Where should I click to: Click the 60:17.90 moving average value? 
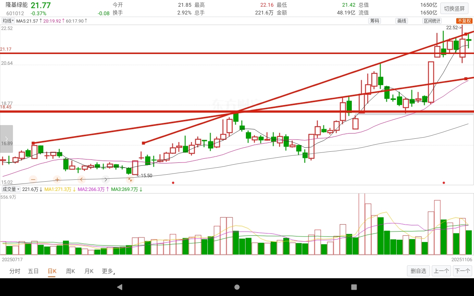tap(74, 21)
